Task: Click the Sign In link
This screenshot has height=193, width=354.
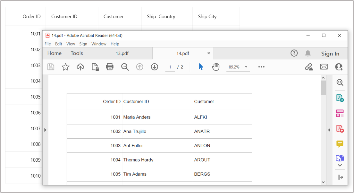Action: pos(330,54)
